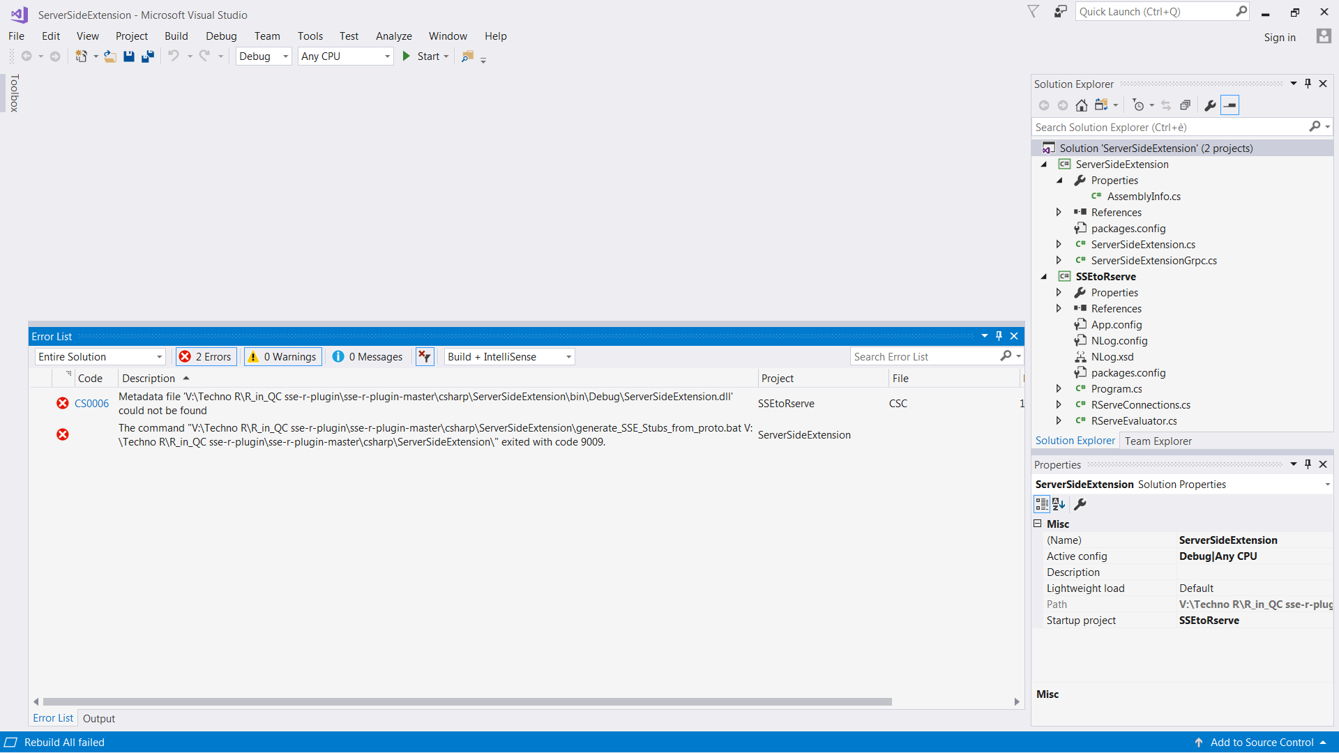Switch to the Output tab

coord(98,718)
